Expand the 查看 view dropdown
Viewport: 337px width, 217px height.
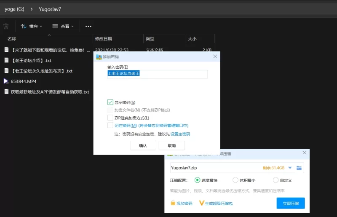click(x=63, y=26)
